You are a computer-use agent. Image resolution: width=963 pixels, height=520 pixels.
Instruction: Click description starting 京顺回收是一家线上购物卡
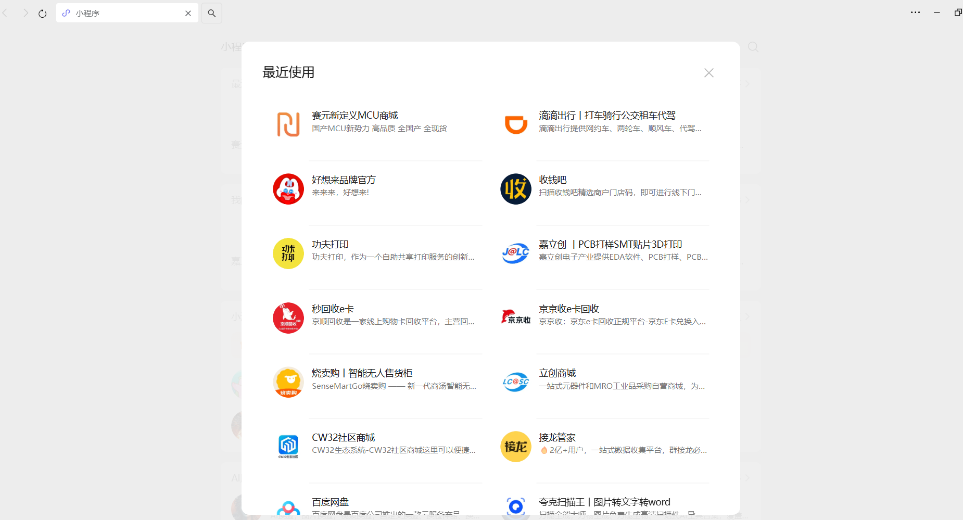(393, 321)
